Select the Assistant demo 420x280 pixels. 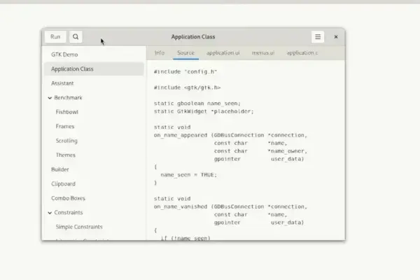pyautogui.click(x=94, y=83)
